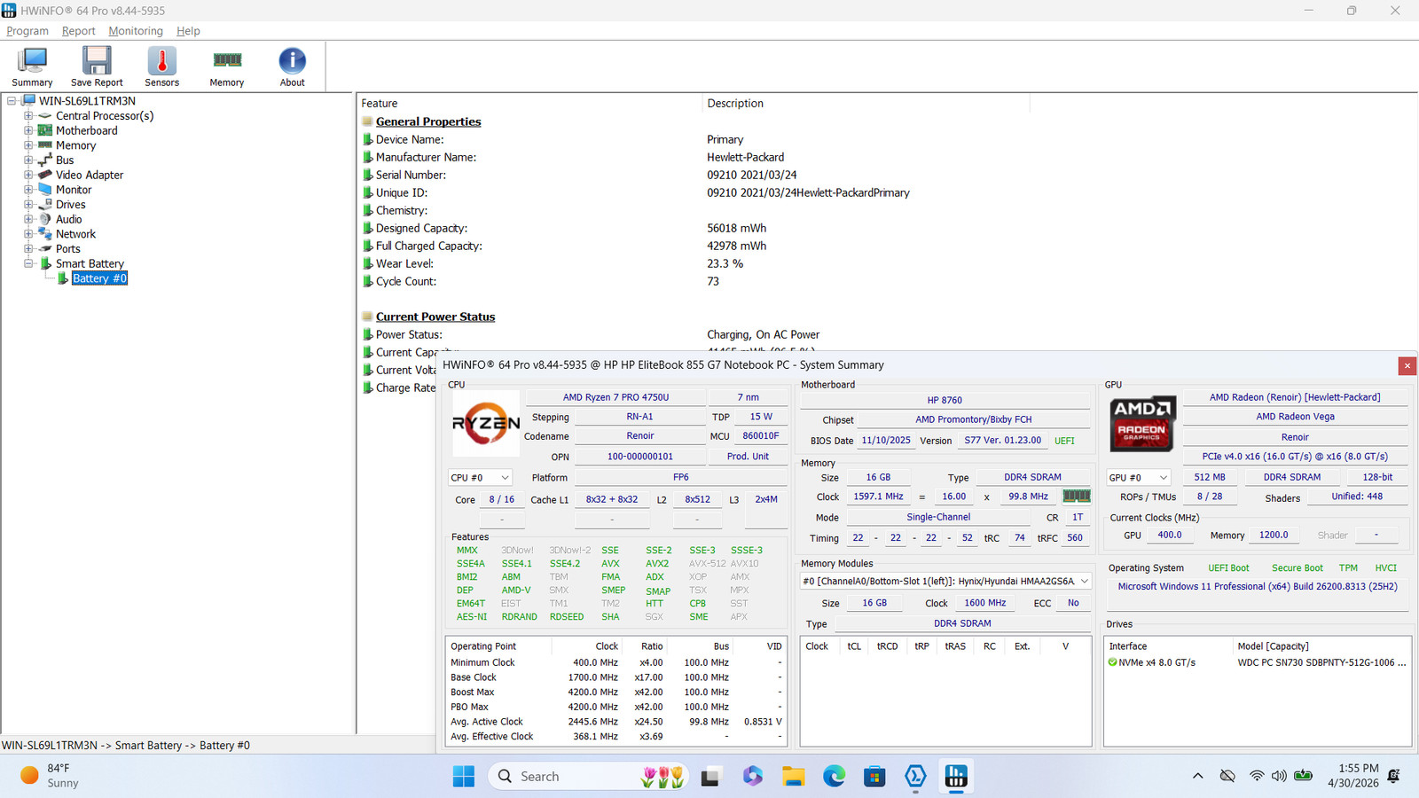Open the memory module selector dropdown
1419x798 pixels.
945,581
